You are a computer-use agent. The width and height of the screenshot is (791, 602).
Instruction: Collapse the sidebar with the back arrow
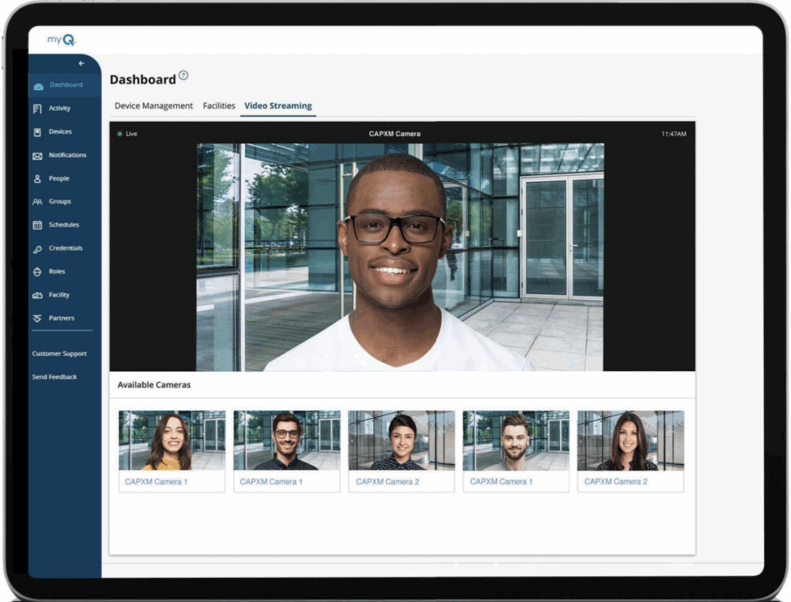[82, 63]
